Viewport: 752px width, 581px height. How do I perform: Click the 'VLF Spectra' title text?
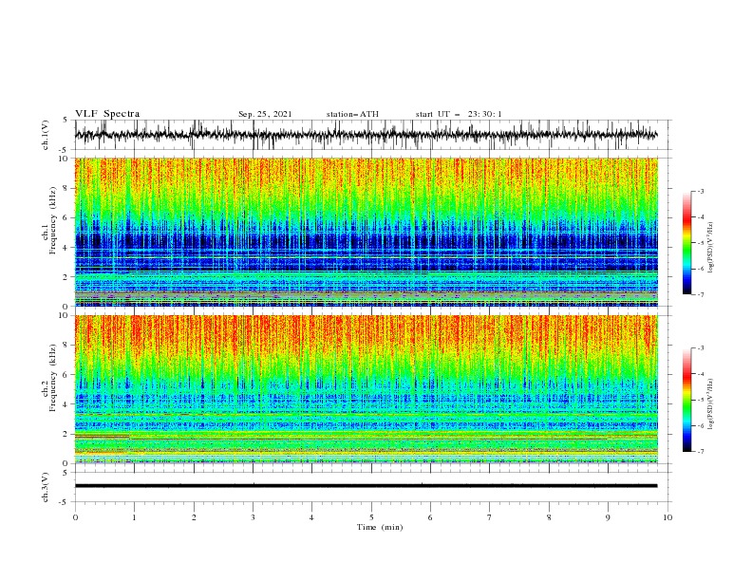pos(107,114)
